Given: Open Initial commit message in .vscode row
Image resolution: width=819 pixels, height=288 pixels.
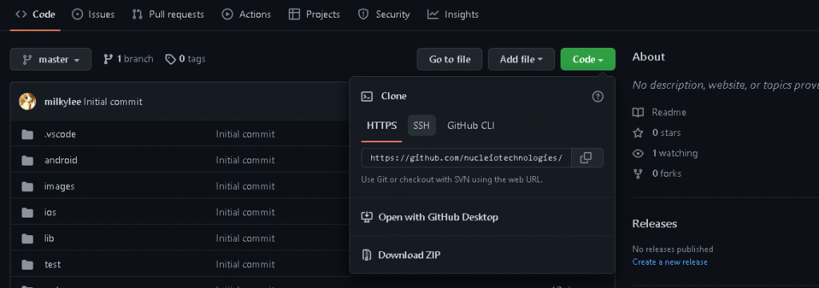Looking at the screenshot, I should point(245,134).
